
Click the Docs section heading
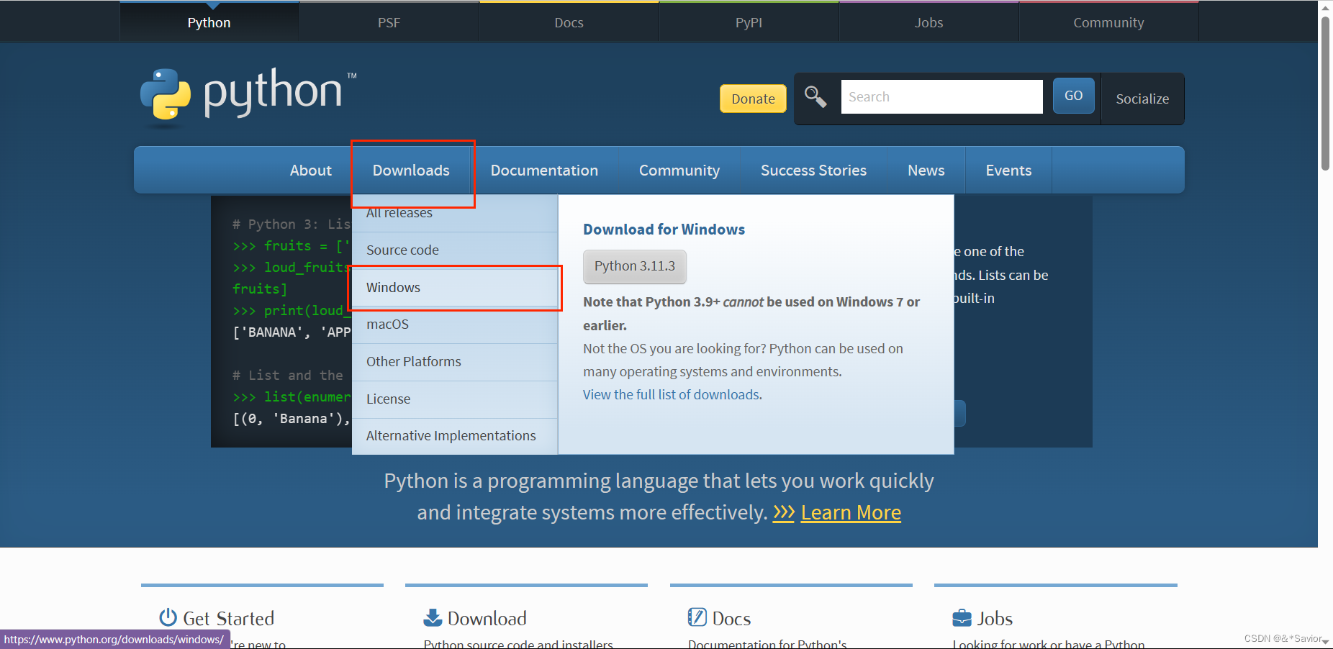731,618
